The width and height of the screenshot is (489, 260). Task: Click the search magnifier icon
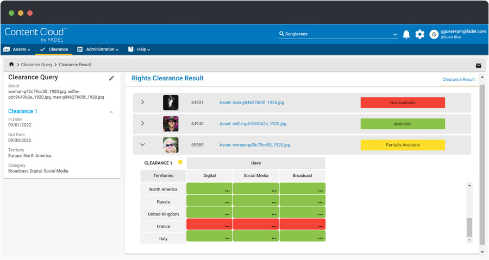[281, 34]
